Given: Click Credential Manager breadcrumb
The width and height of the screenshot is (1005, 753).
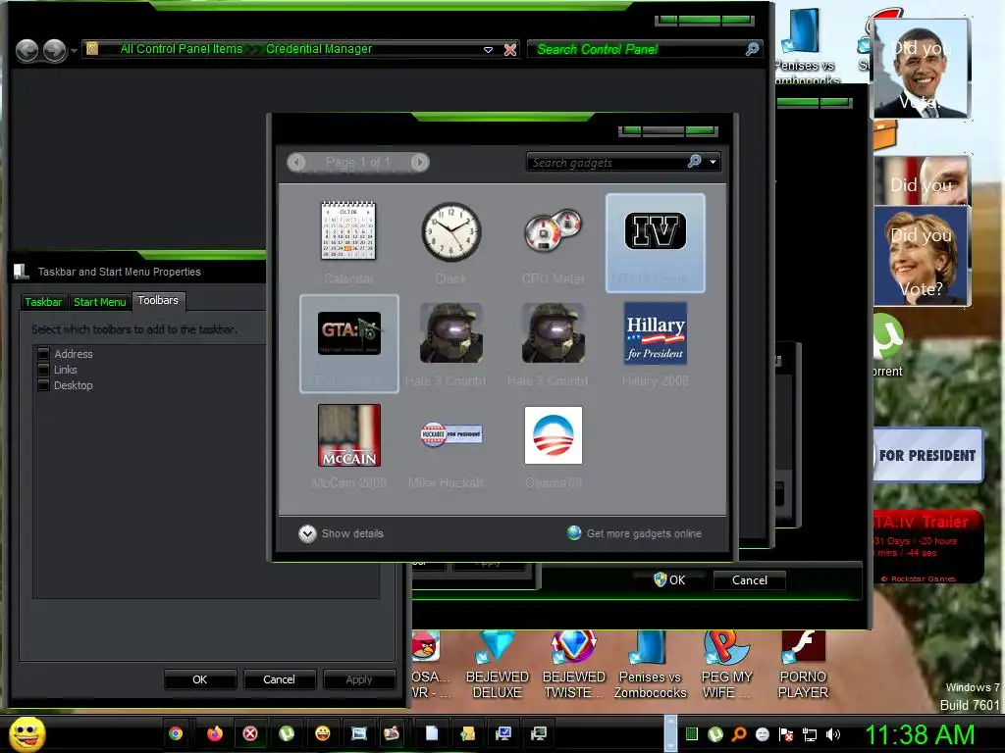Looking at the screenshot, I should [319, 49].
